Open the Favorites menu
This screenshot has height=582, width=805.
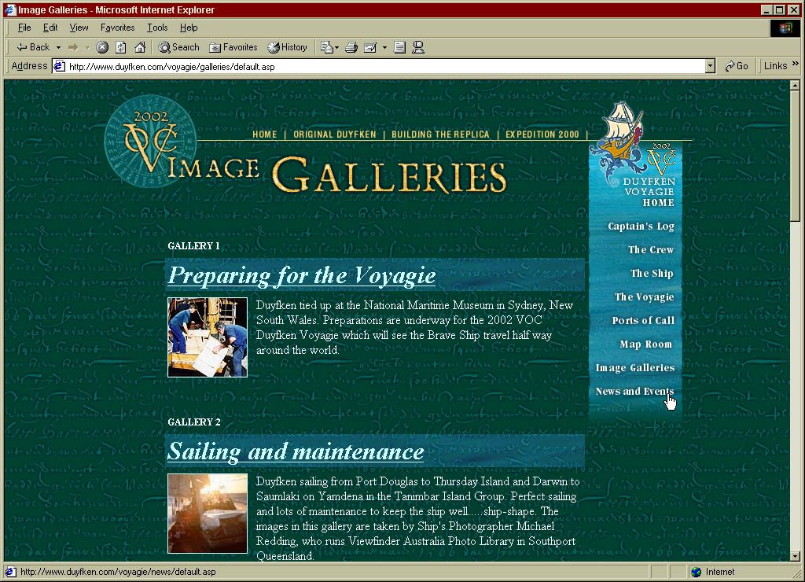tap(117, 28)
